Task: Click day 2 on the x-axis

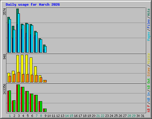Action: click(14, 116)
